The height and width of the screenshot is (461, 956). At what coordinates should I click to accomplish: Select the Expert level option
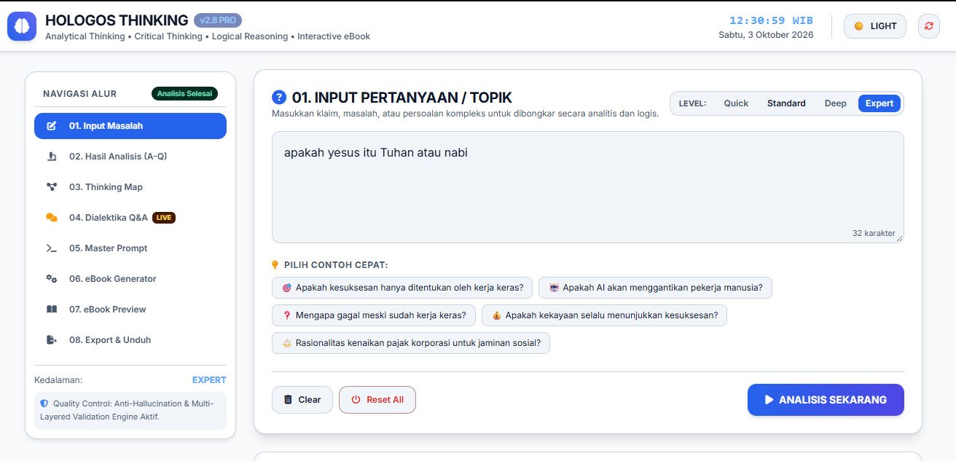coord(879,103)
